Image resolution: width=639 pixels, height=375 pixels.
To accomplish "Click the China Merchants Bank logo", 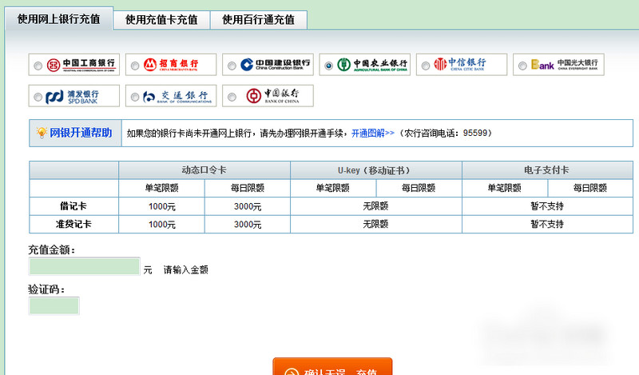I will point(177,65).
